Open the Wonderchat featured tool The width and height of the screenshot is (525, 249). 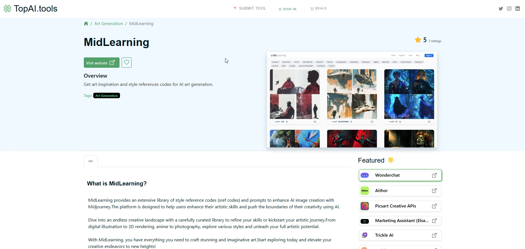pyautogui.click(x=400, y=175)
